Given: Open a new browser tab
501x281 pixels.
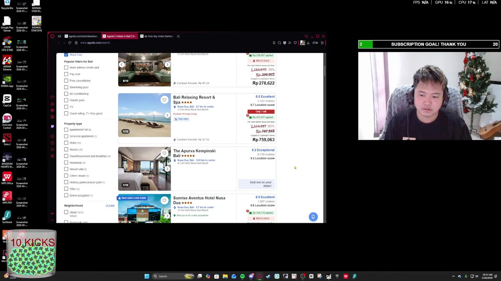Looking at the screenshot, I should (x=178, y=36).
